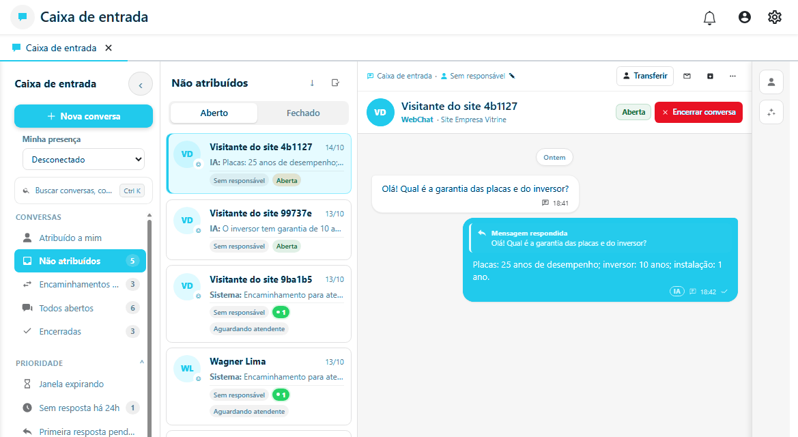Click the avatar of Visitante do site 9ba1b5
Viewport: 798px width, 437px height.
coord(187,286)
